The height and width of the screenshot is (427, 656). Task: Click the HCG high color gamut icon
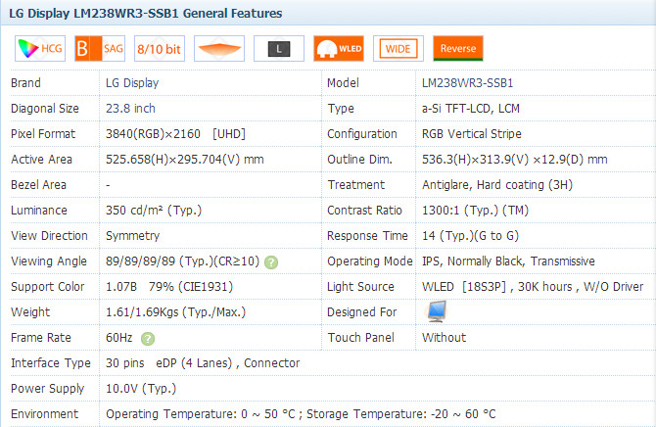(40, 49)
